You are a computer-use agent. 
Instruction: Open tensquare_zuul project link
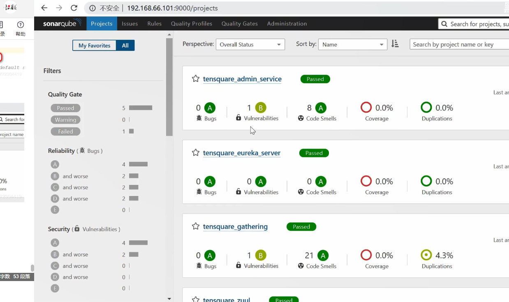[x=227, y=300]
